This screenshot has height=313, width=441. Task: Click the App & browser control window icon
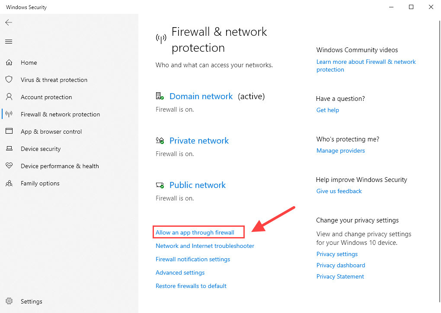pyautogui.click(x=9, y=131)
